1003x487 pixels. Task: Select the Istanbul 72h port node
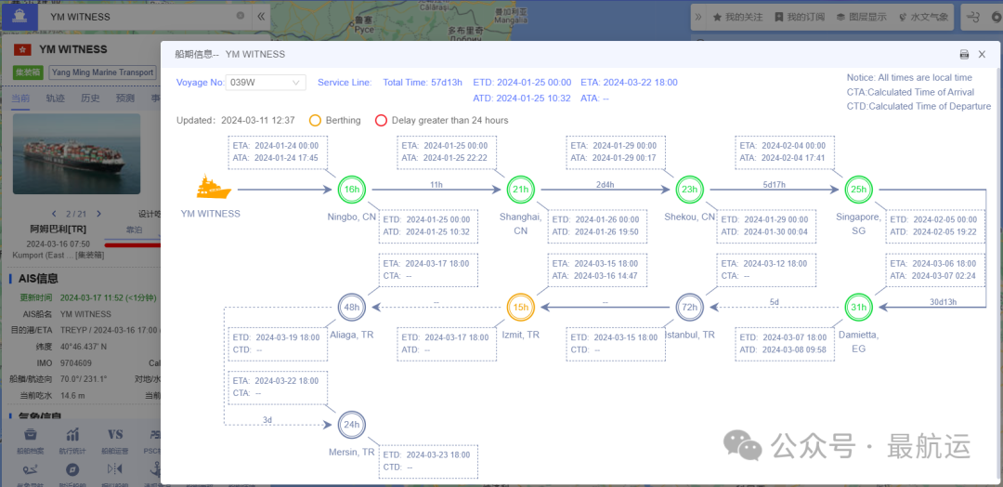coord(689,308)
